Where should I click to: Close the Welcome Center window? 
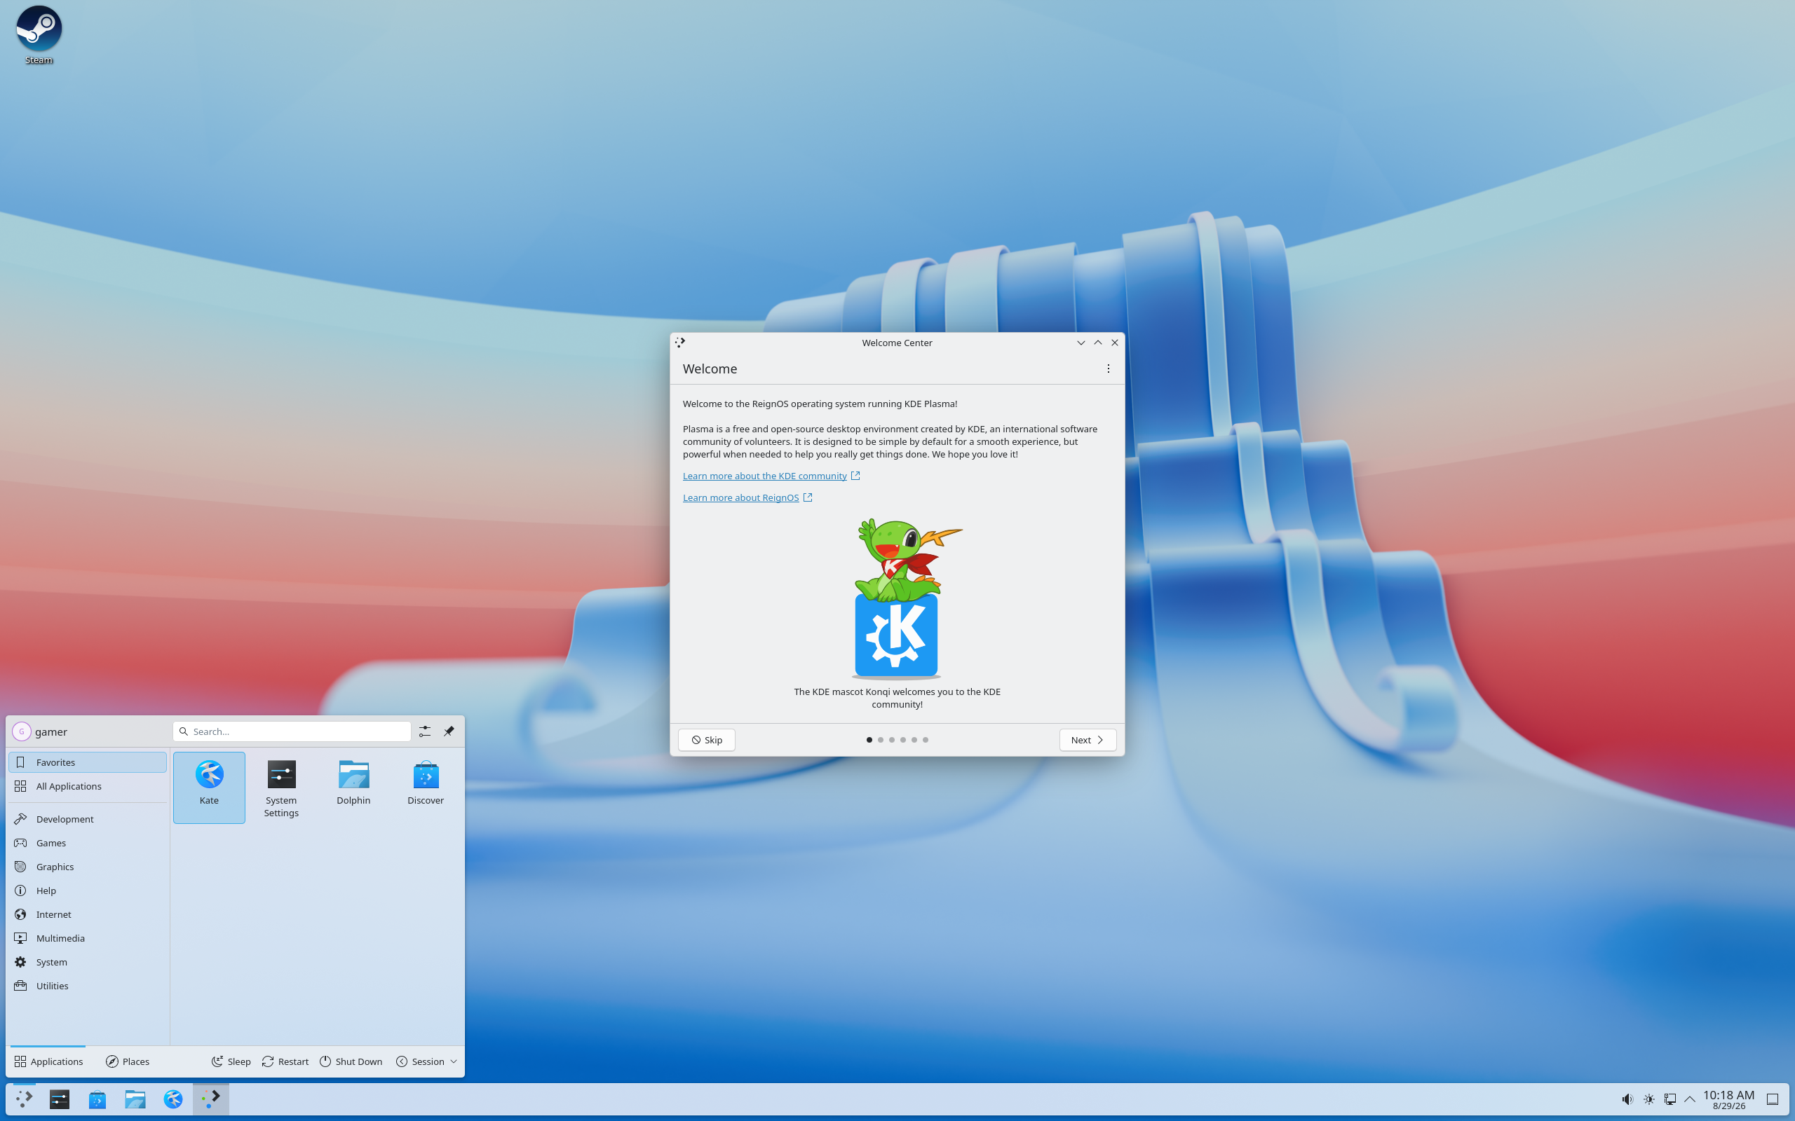1114,343
